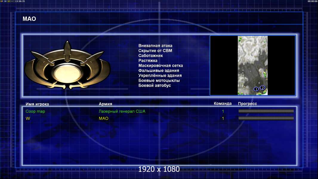Select the 'Боевой автобус' ability text
This screenshot has height=179, width=318.
(155, 85)
